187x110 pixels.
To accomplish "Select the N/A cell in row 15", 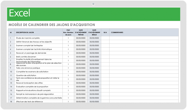I will click(x=105, y=91).
